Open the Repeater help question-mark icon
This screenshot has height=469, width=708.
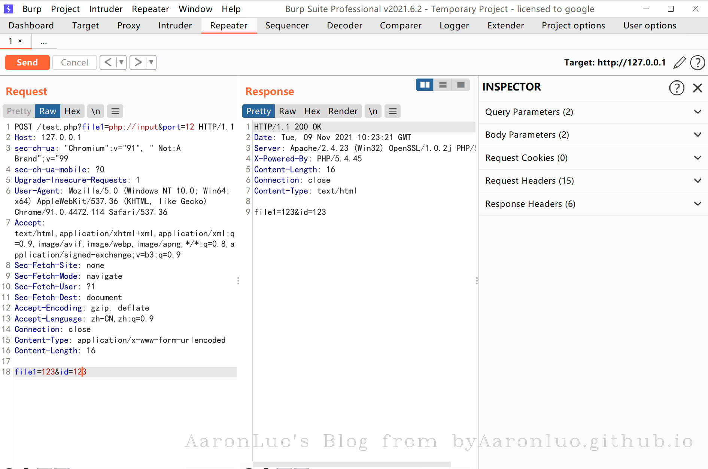point(698,62)
